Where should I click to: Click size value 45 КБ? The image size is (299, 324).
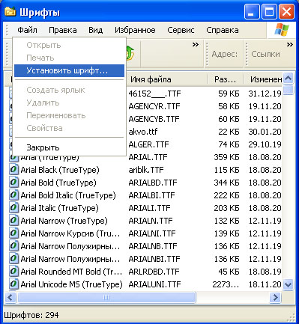point(229,272)
